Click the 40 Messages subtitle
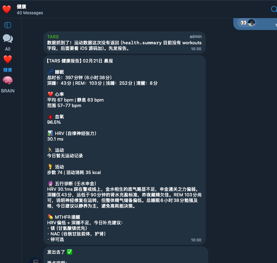The height and width of the screenshot is (263, 277). click(x=30, y=13)
